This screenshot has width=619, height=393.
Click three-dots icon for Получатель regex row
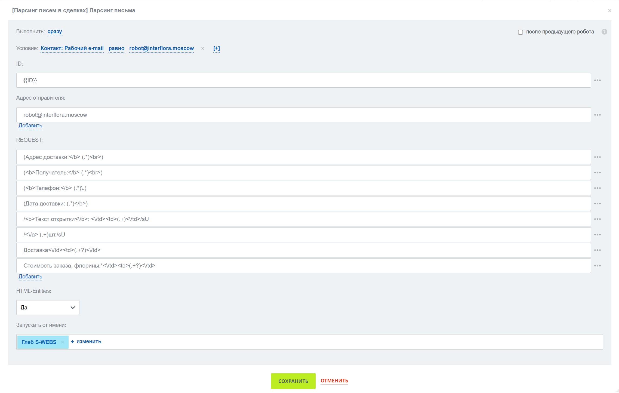597,173
